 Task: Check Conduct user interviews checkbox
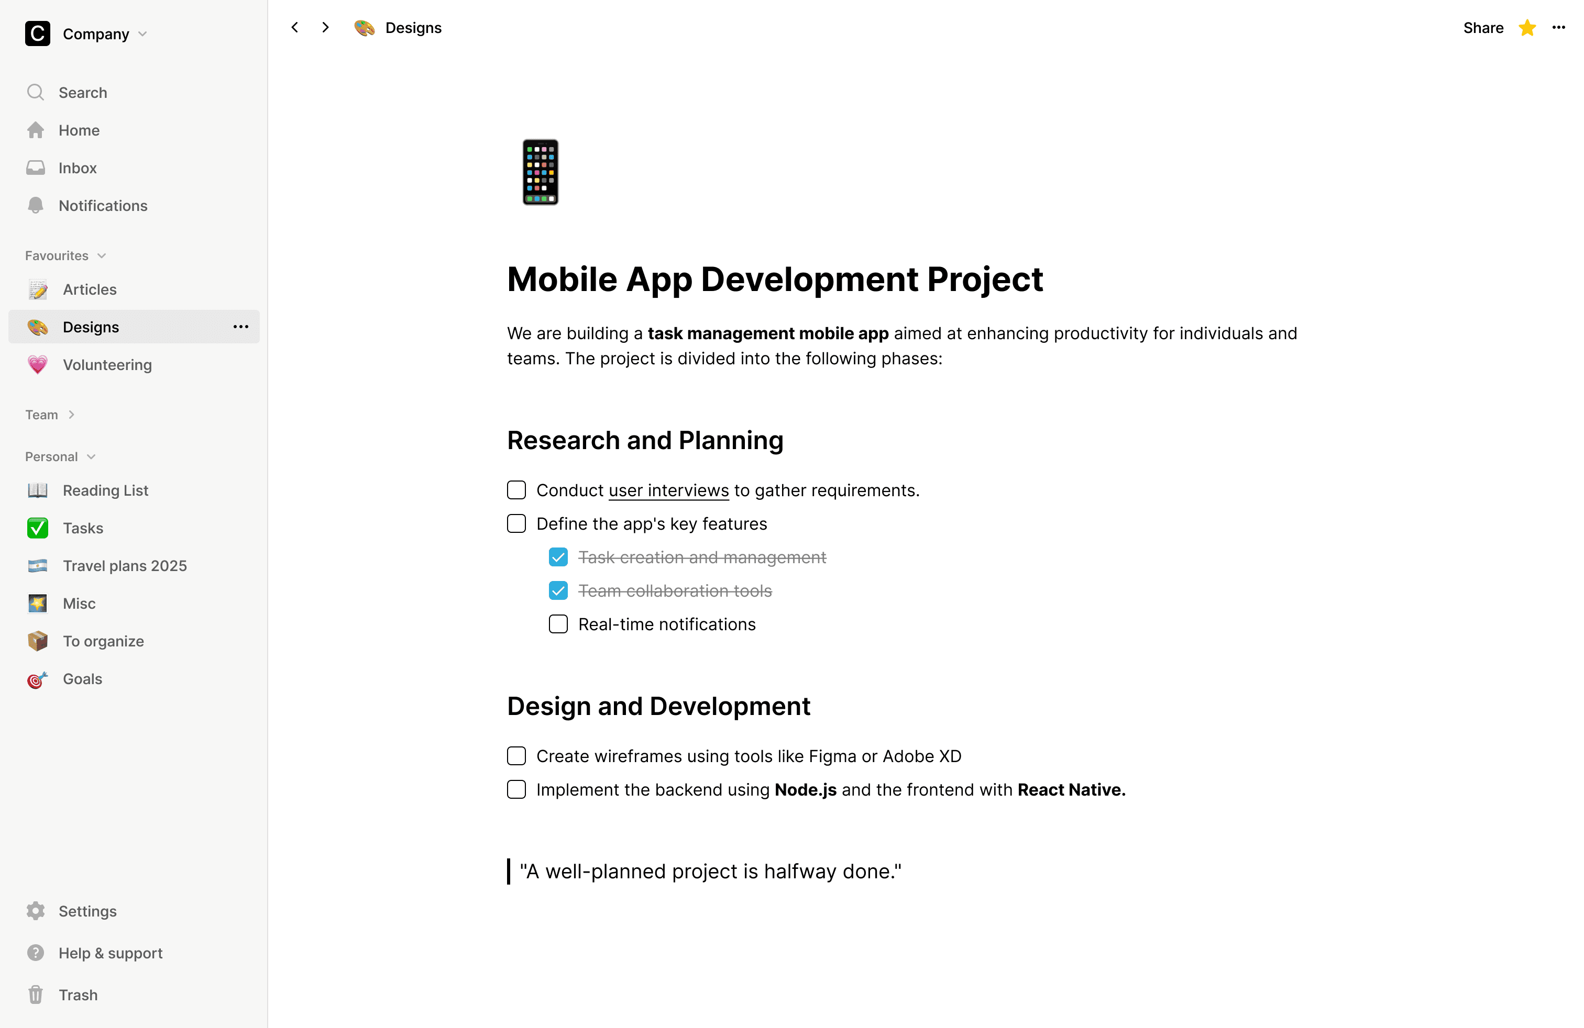[516, 490]
